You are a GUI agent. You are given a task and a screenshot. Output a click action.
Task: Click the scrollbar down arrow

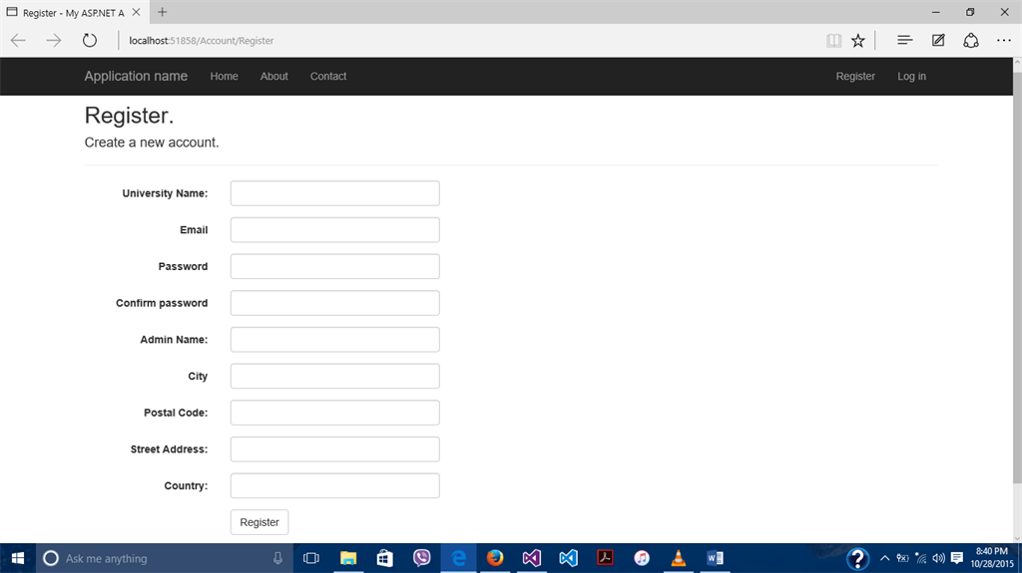[1017, 538]
